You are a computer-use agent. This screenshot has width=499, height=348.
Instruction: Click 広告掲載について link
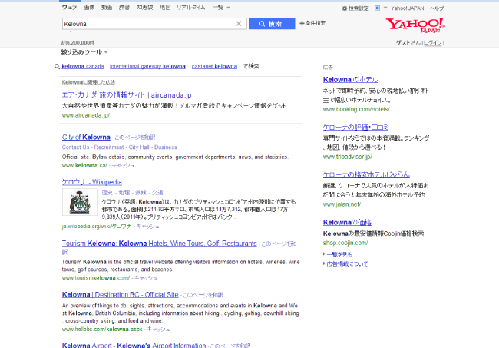(x=347, y=264)
